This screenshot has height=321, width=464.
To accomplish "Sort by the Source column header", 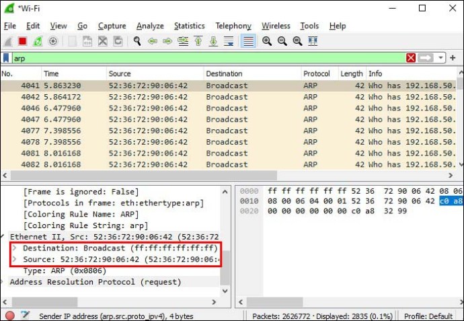I will coord(155,73).
